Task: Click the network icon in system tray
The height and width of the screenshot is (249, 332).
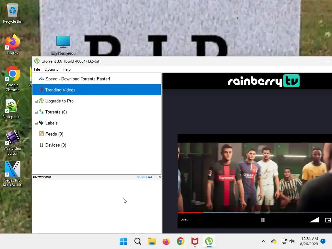Action: pos(284,241)
